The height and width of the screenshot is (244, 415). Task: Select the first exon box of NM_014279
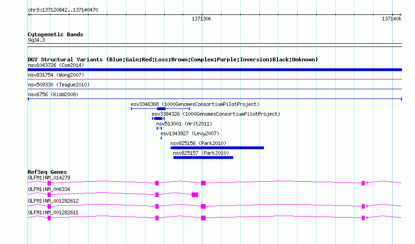[49, 183]
